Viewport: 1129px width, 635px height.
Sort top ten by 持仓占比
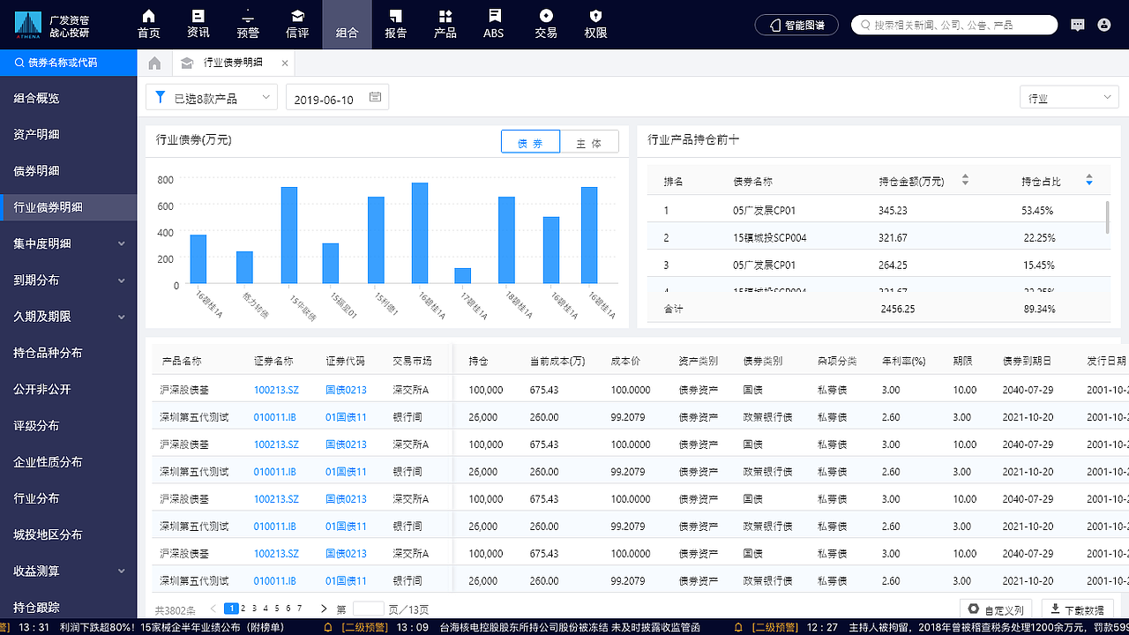(1089, 181)
